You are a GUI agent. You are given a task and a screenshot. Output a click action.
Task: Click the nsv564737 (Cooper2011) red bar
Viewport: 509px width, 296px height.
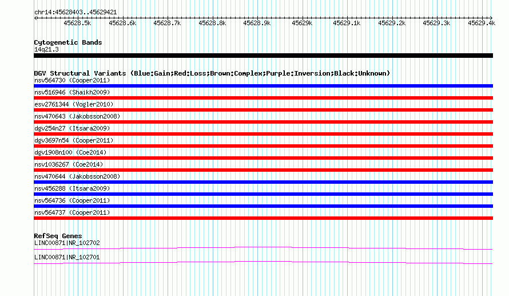click(x=263, y=218)
